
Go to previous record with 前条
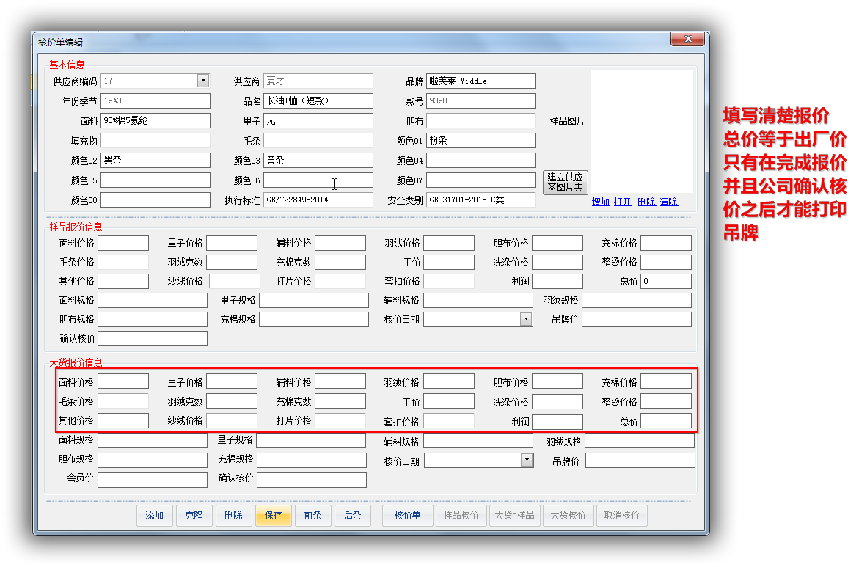[312, 516]
